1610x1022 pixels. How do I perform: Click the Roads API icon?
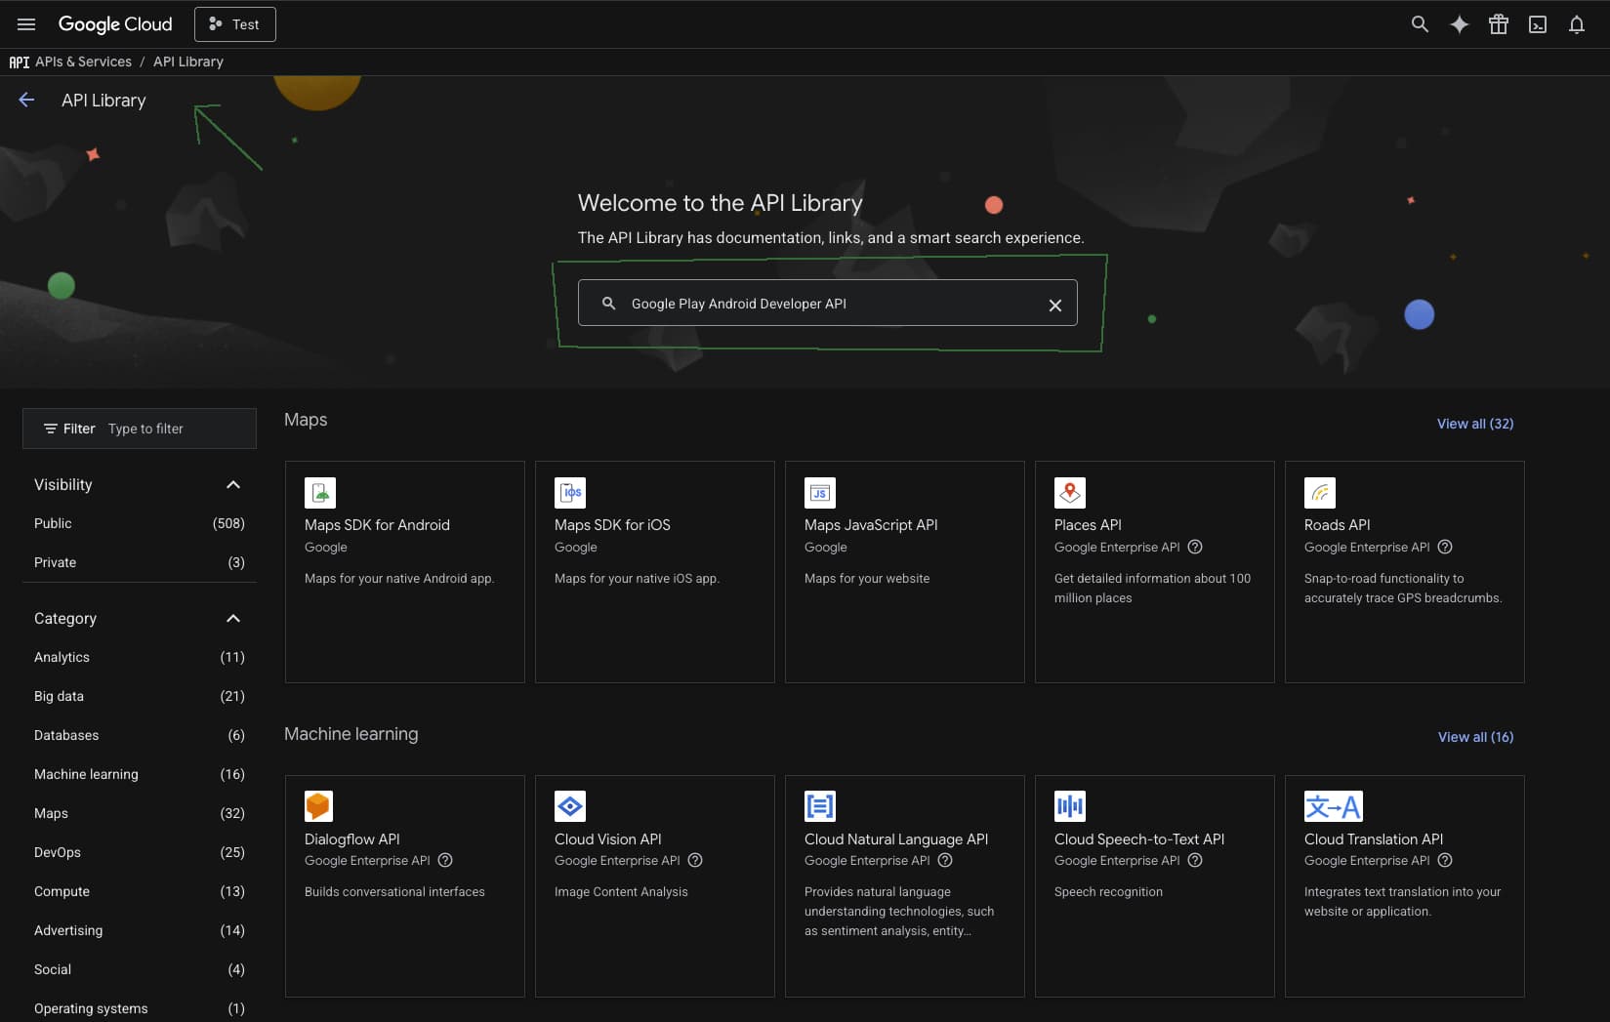(x=1320, y=493)
